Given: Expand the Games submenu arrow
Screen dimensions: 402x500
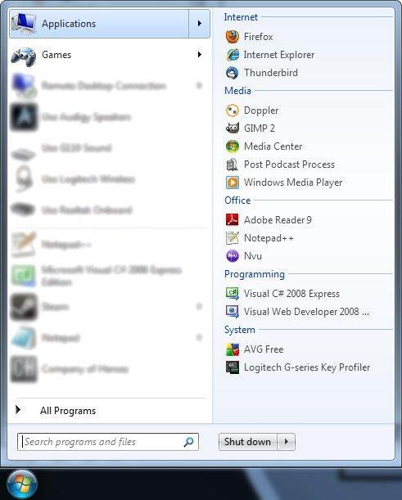Looking at the screenshot, I should coord(200,55).
